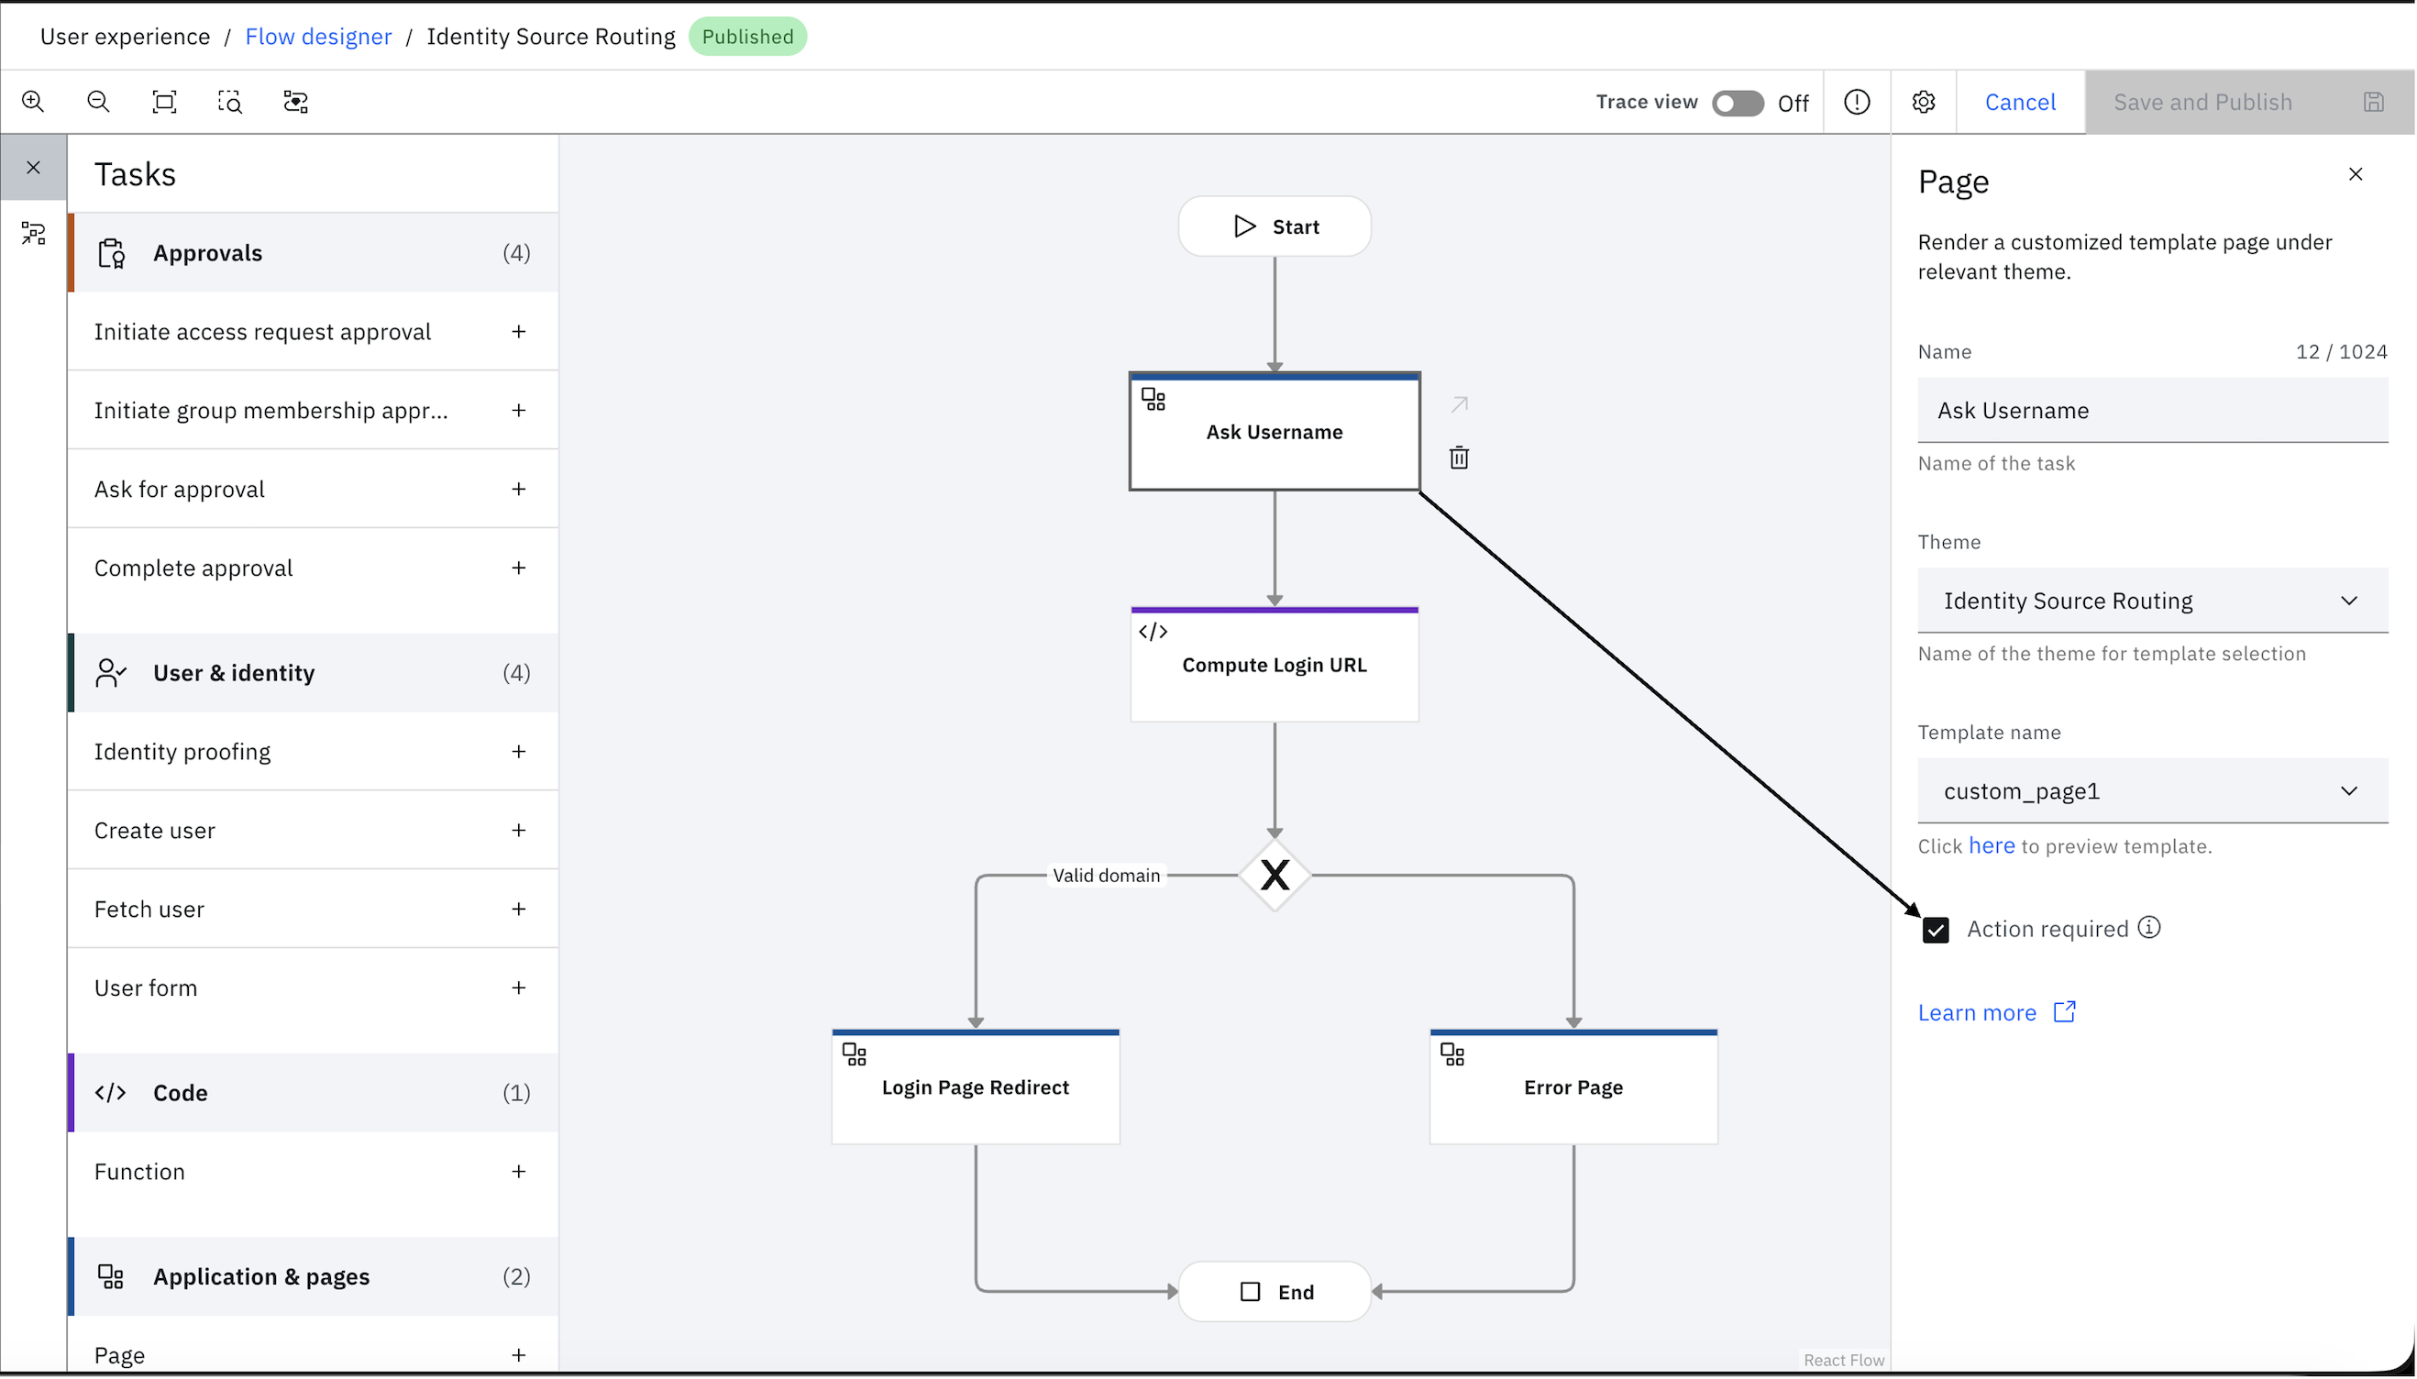Viewport: 2417px width, 1379px height.
Task: Click the Name input field
Action: [x=2153, y=410]
